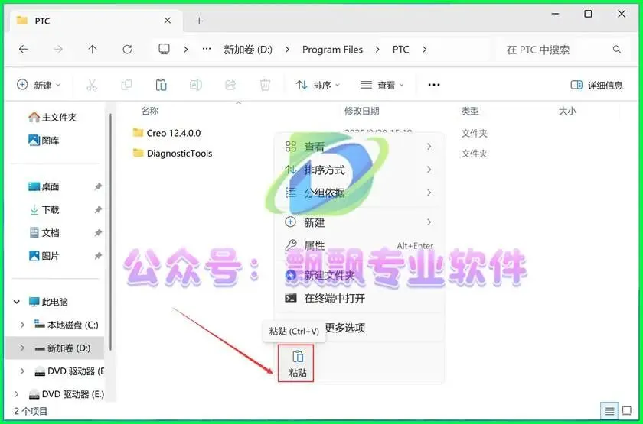
Task: Click the Cut scissors toolbar icon
Action: 92,85
